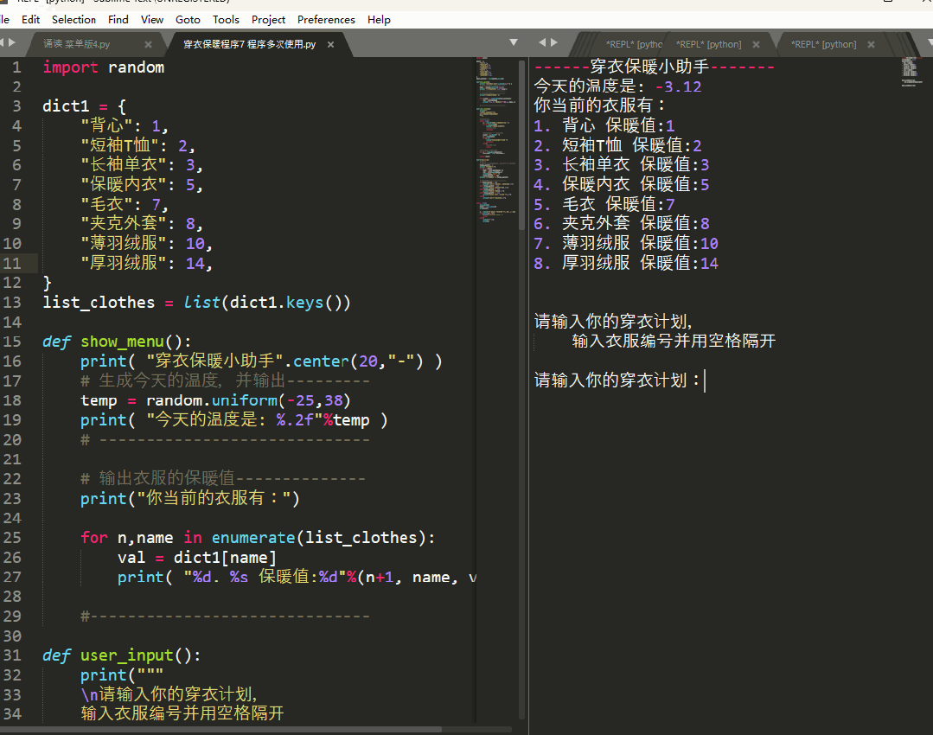
Task: Switch to last *REPL* [python] tab
Action: [823, 44]
